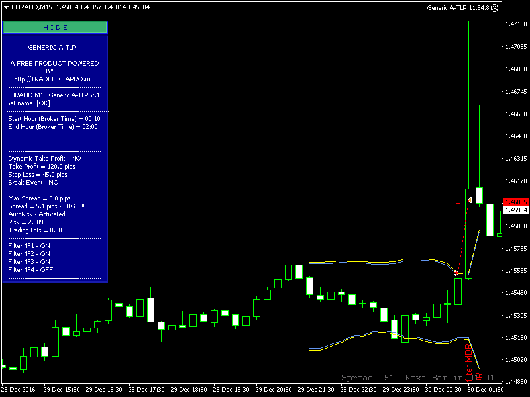Click the EURAUD M15 Generic A-TLP version line

(56, 95)
